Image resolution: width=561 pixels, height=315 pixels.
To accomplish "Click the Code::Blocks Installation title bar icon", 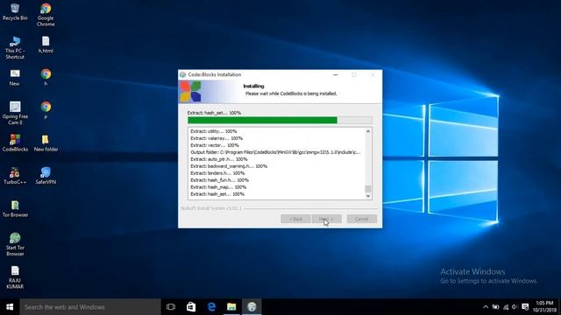I will coord(183,74).
